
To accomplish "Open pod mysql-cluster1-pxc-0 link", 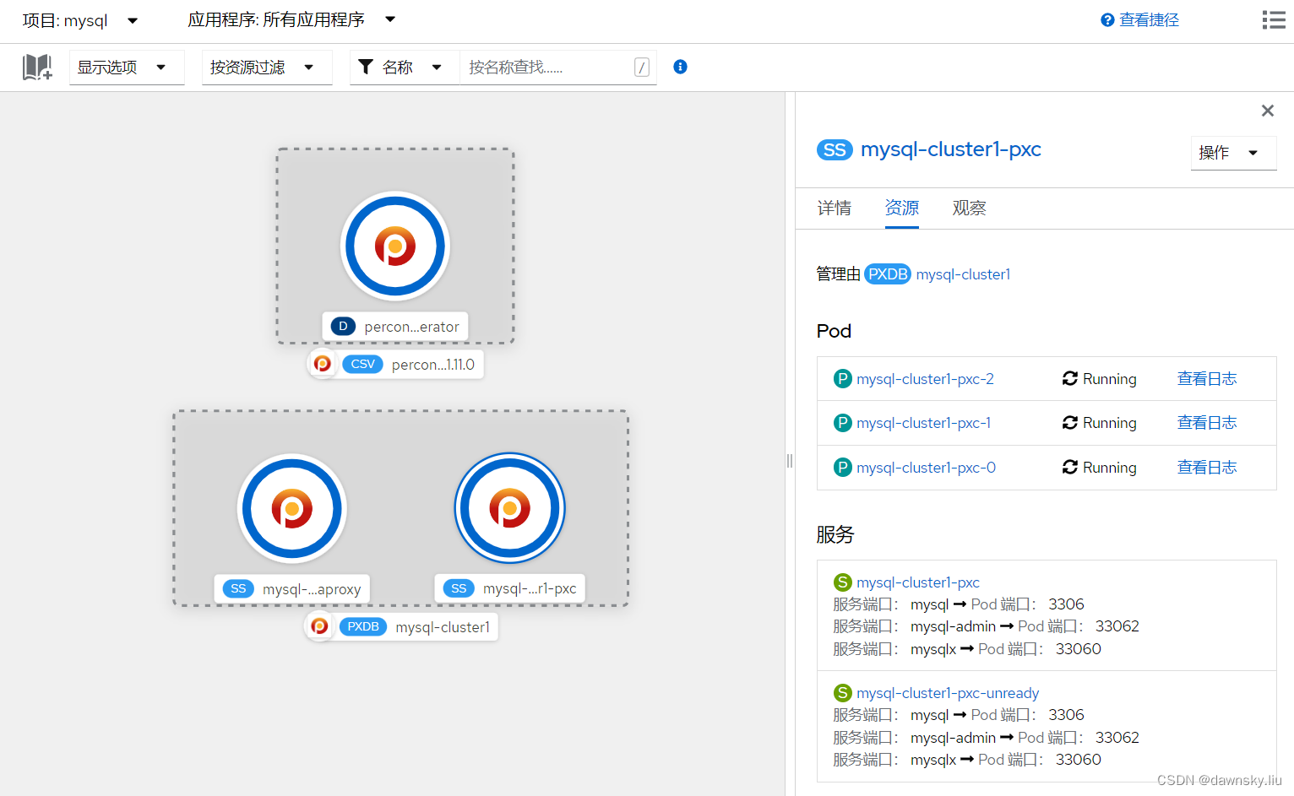I will [x=926, y=468].
